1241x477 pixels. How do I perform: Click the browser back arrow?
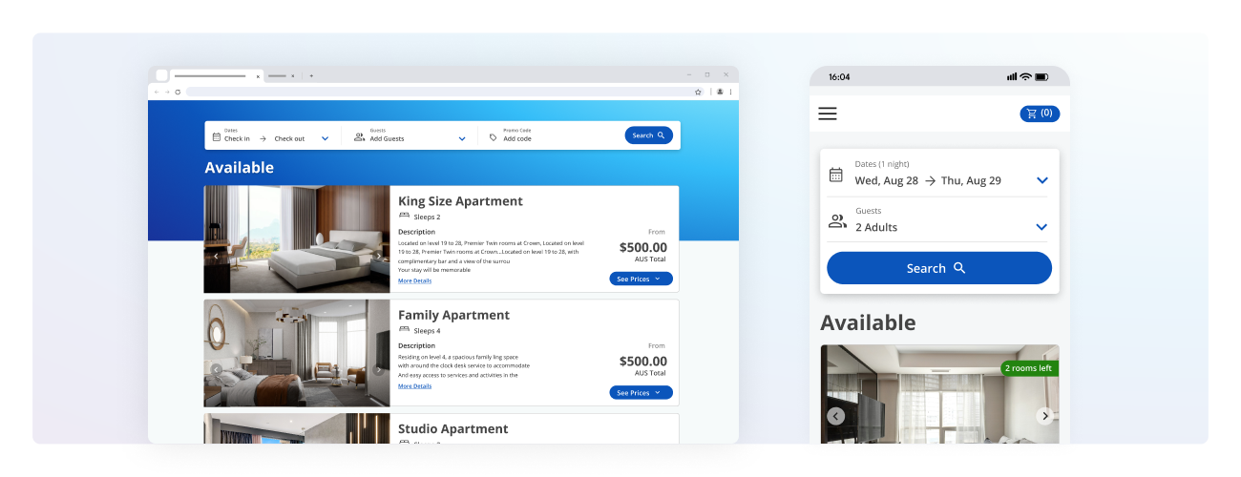(x=157, y=92)
